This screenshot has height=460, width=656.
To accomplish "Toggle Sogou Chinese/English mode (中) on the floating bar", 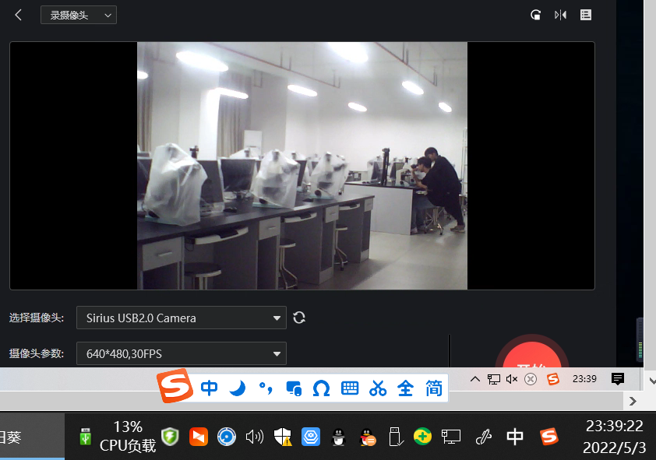I will [209, 388].
